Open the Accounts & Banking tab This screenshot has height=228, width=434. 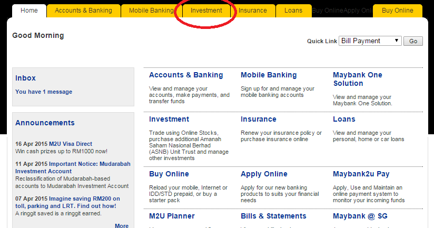point(84,11)
